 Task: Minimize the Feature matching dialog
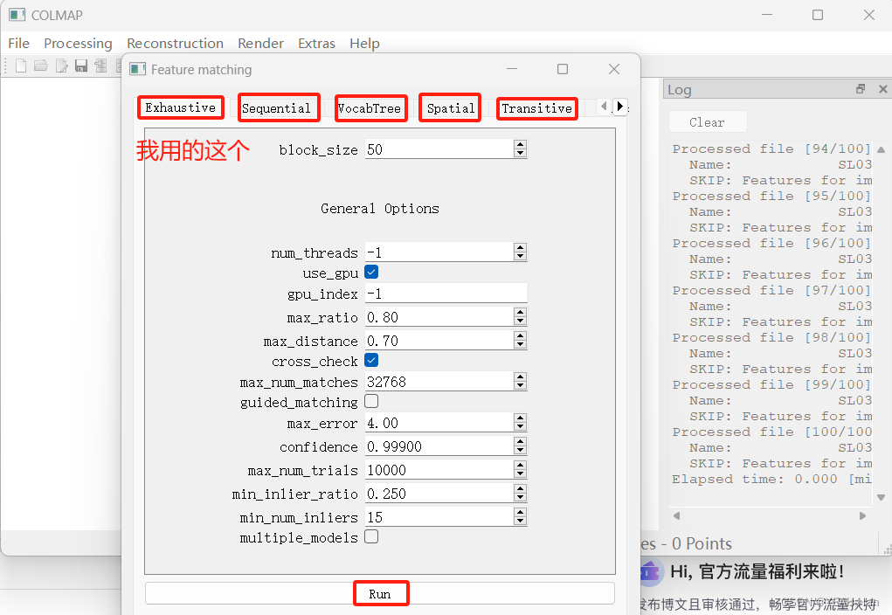pyautogui.click(x=512, y=69)
